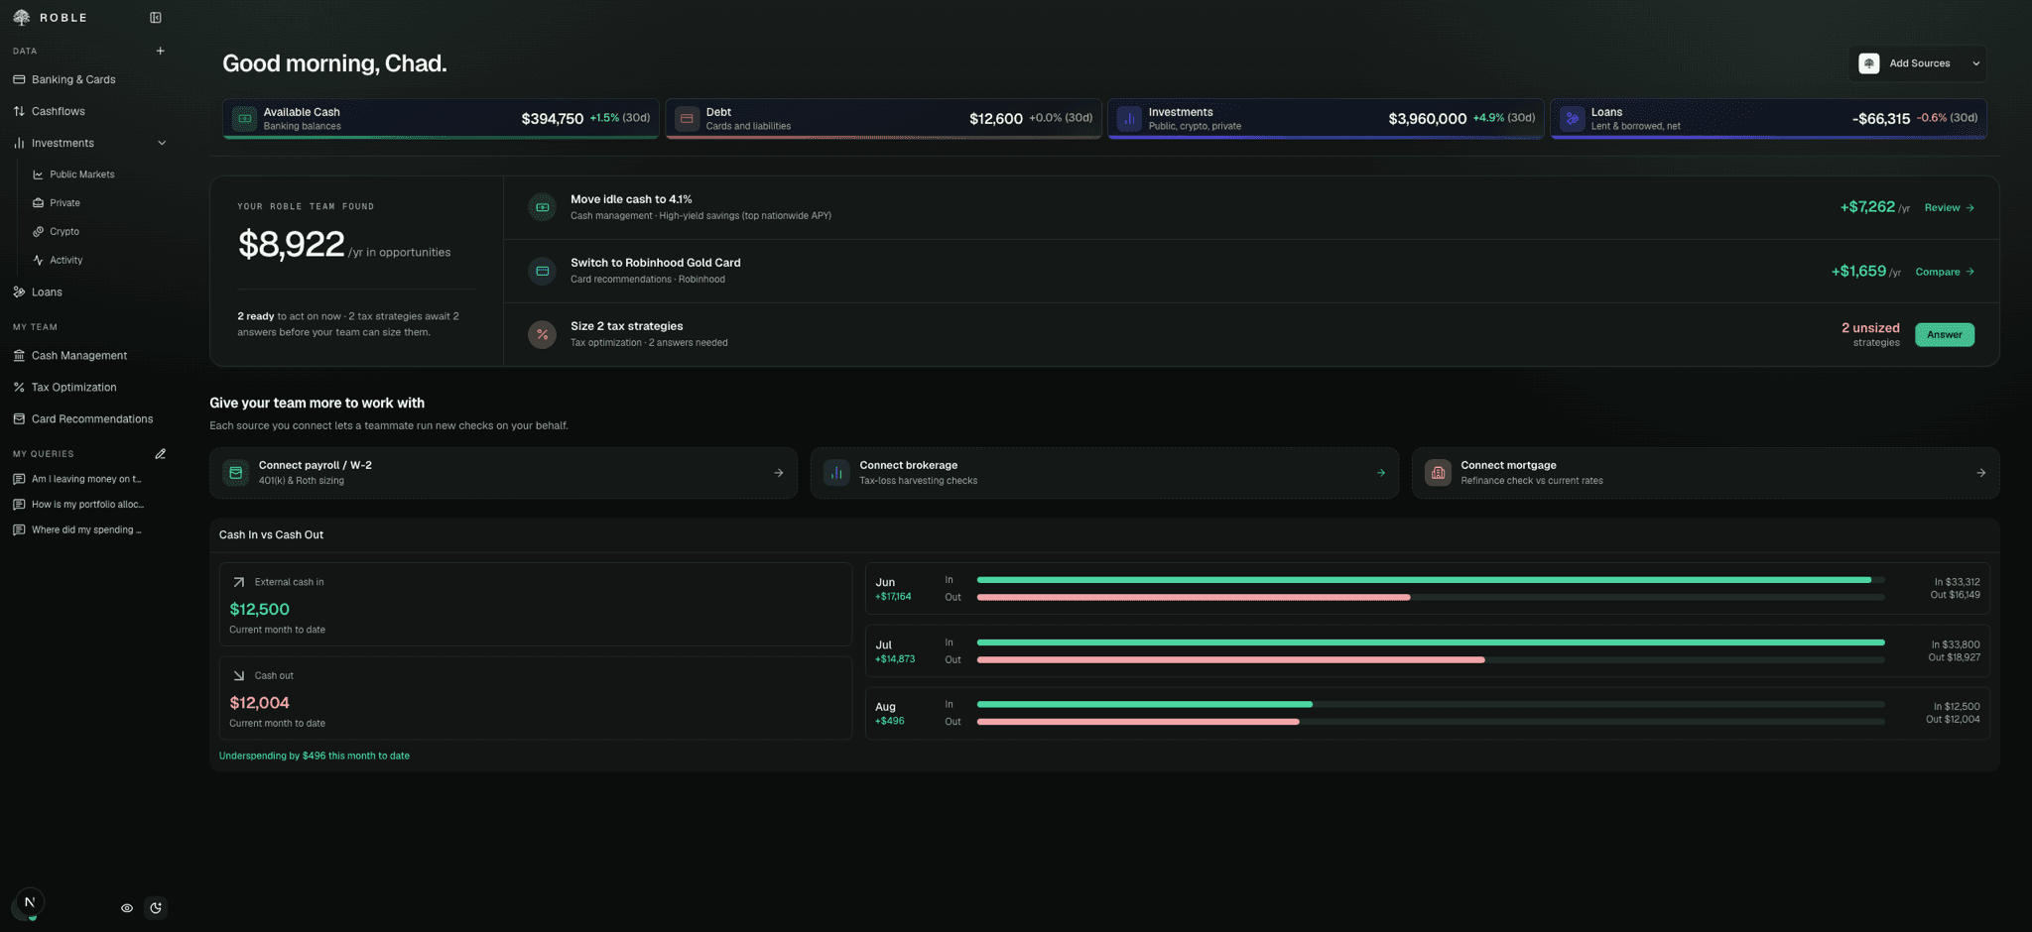Add a new data source with plus icon
2032x932 pixels.
tap(161, 51)
